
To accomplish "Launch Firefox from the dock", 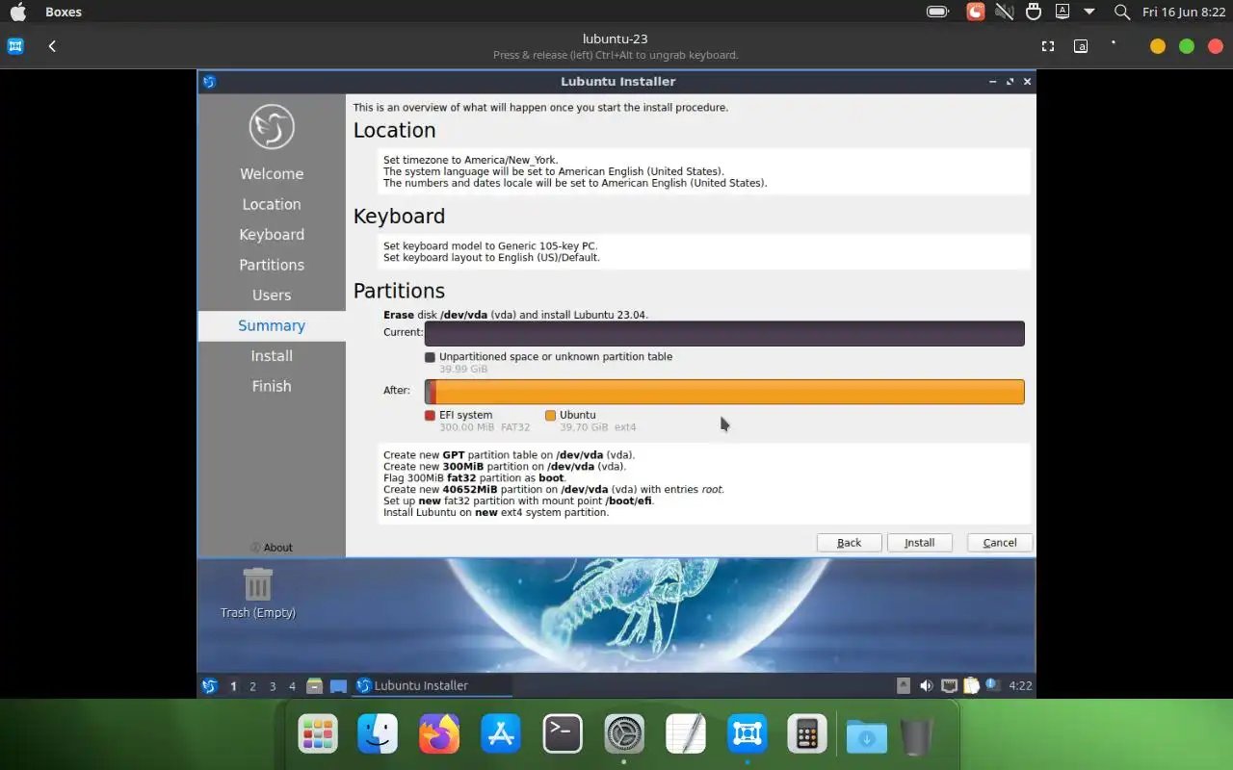I will click(x=439, y=734).
